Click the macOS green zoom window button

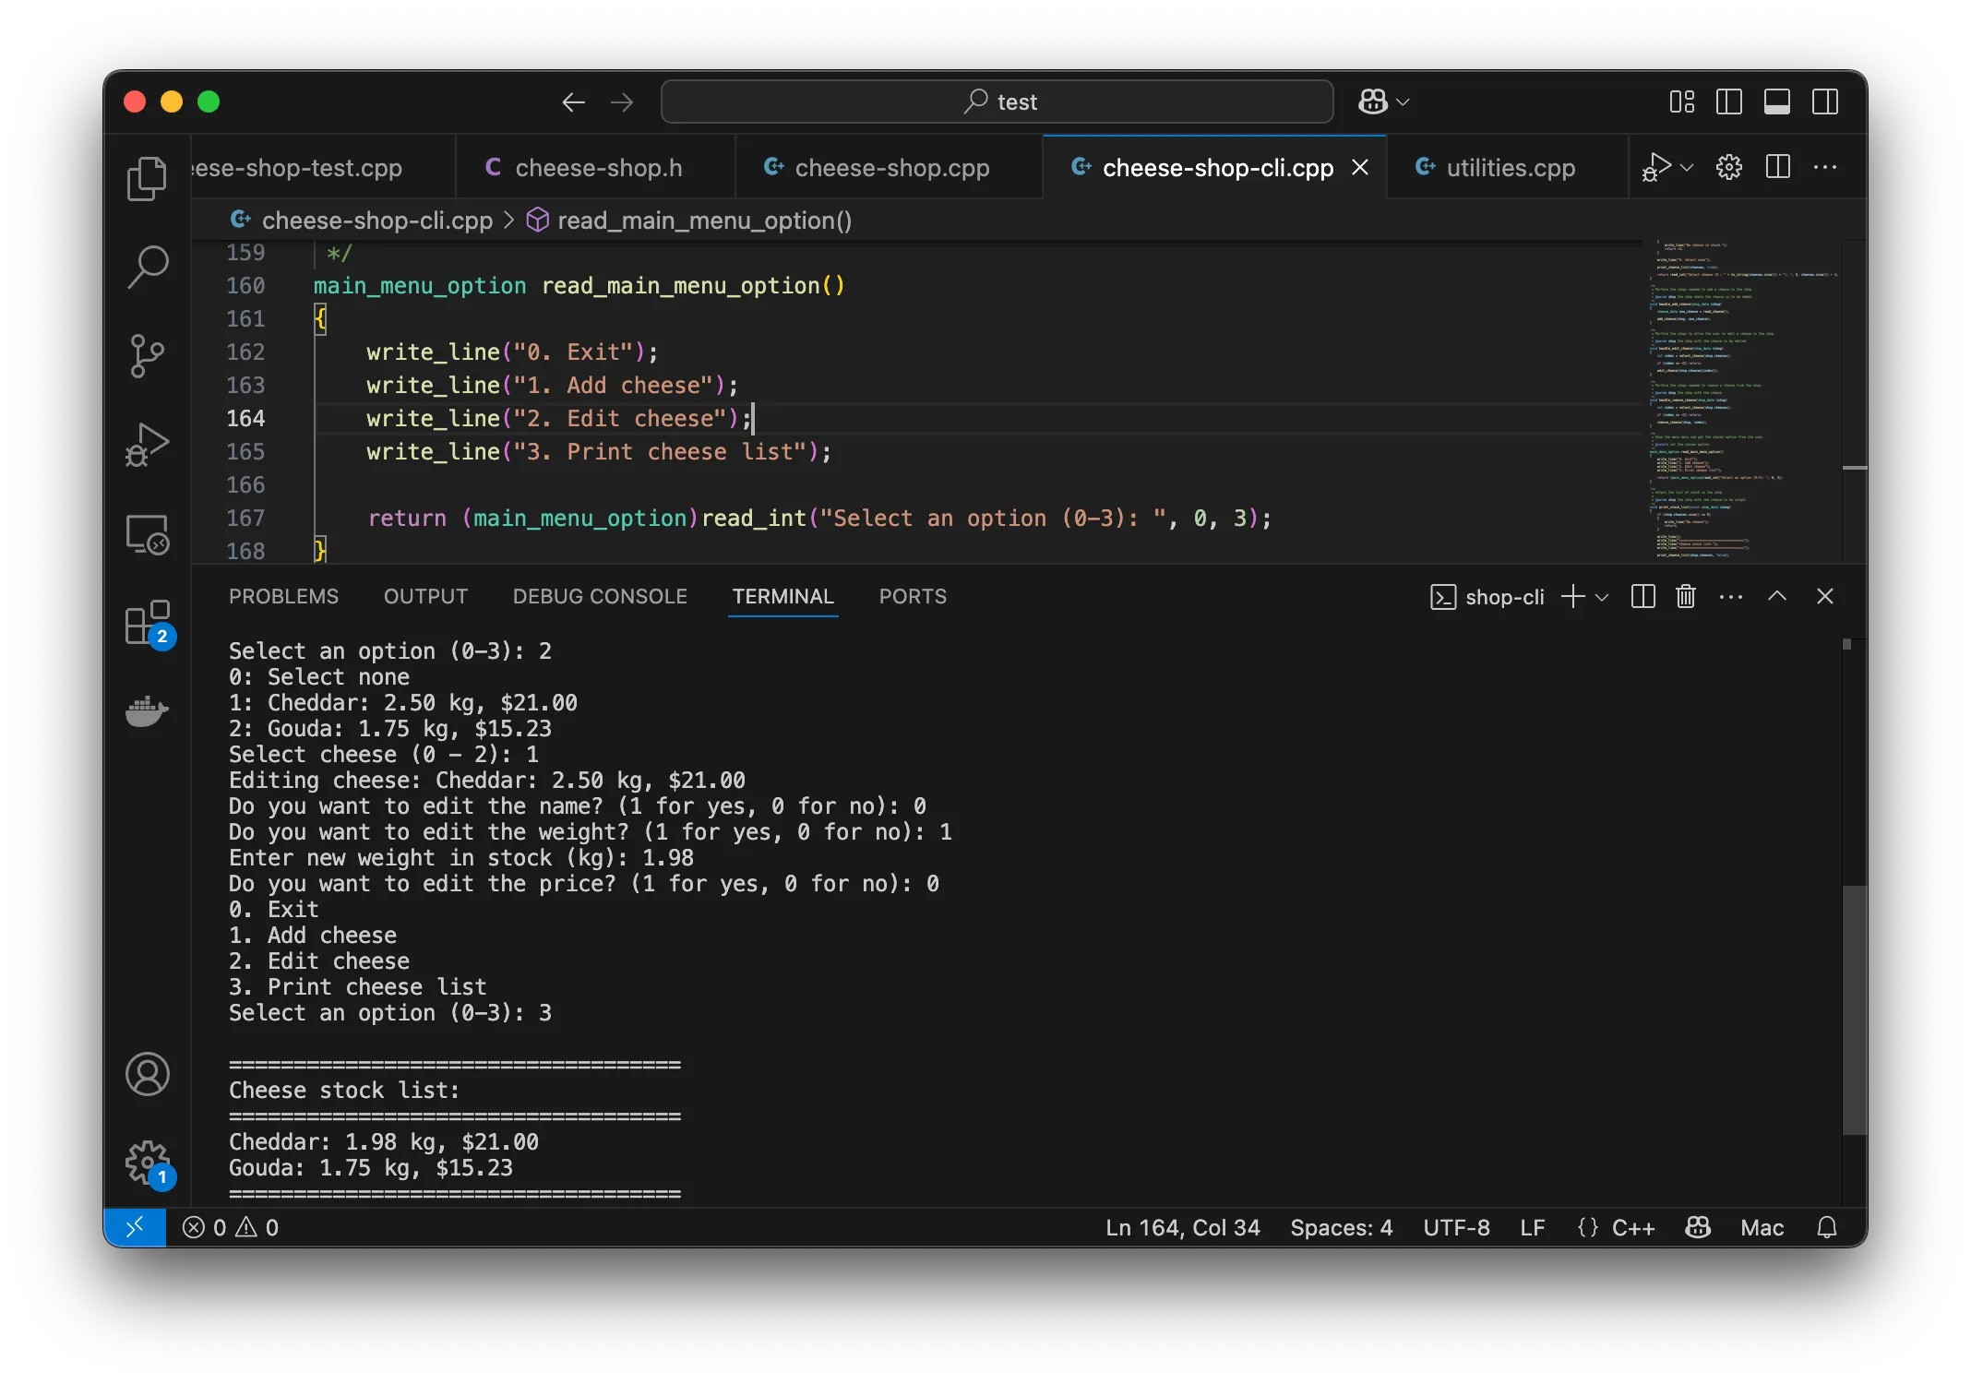click(x=209, y=101)
